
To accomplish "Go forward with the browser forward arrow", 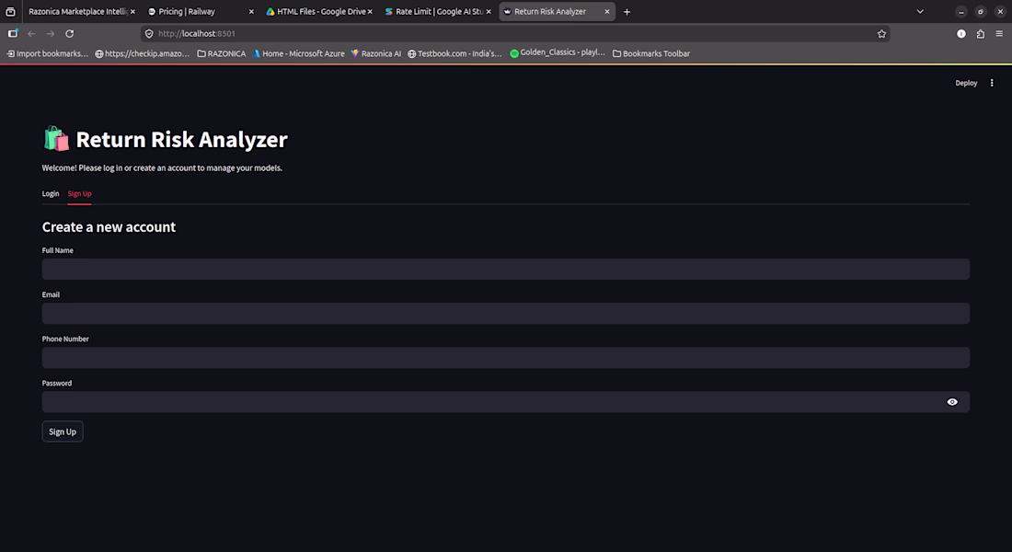I will point(51,33).
